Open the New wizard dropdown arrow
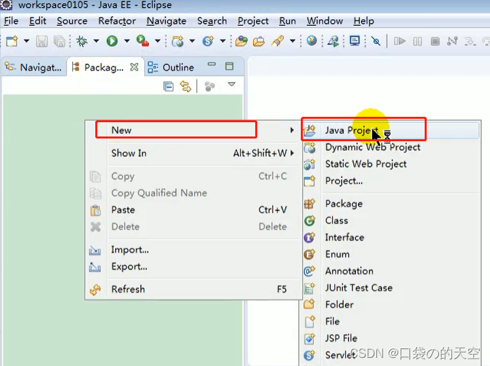490x366 pixels. pos(27,41)
